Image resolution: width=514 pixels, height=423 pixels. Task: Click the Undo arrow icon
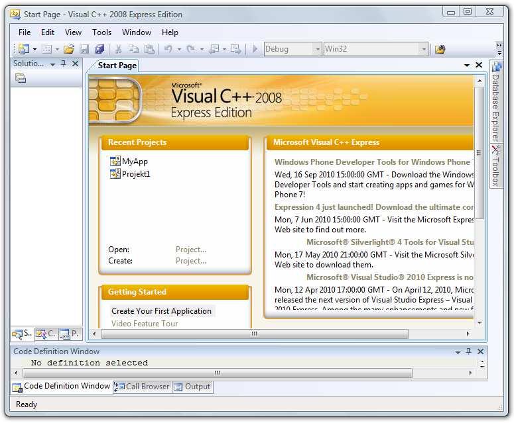pos(168,49)
